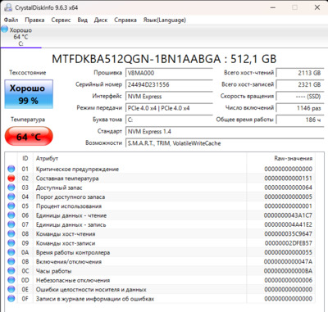Click the Температура label
Screen dimensions: 328x312
coord(28,120)
